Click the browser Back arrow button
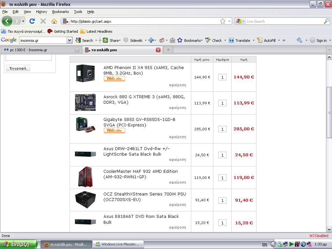The height and width of the screenshot is (249, 332). coord(7,21)
